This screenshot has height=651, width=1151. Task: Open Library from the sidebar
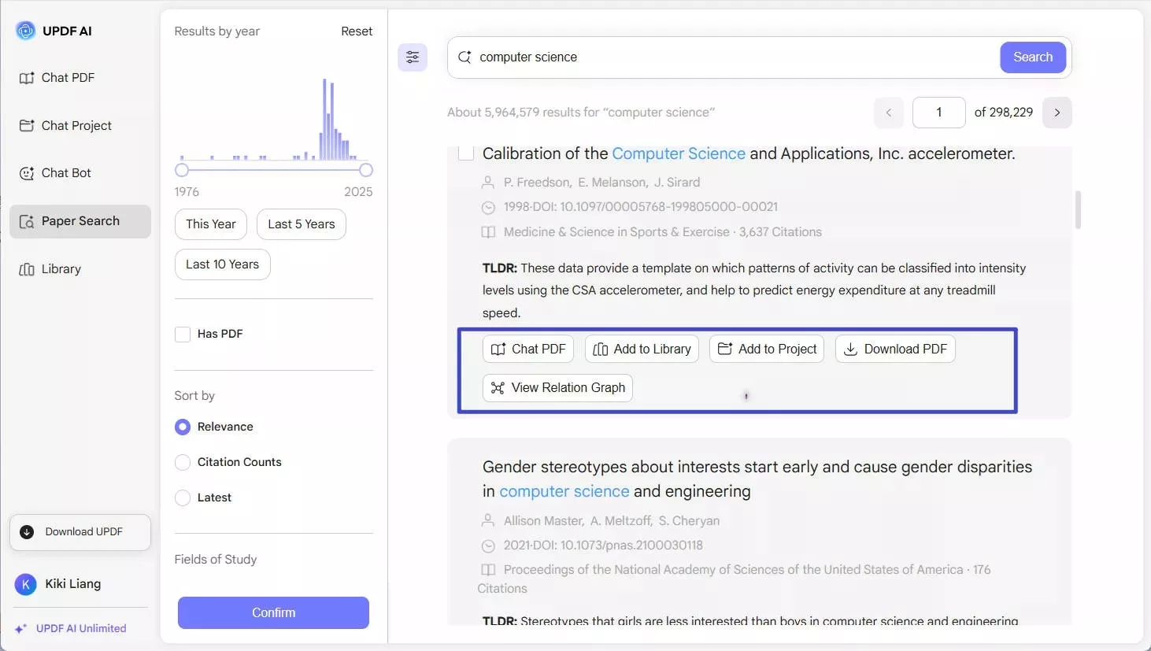pos(61,269)
